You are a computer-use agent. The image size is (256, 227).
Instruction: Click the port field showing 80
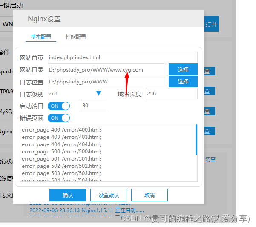click(x=93, y=106)
